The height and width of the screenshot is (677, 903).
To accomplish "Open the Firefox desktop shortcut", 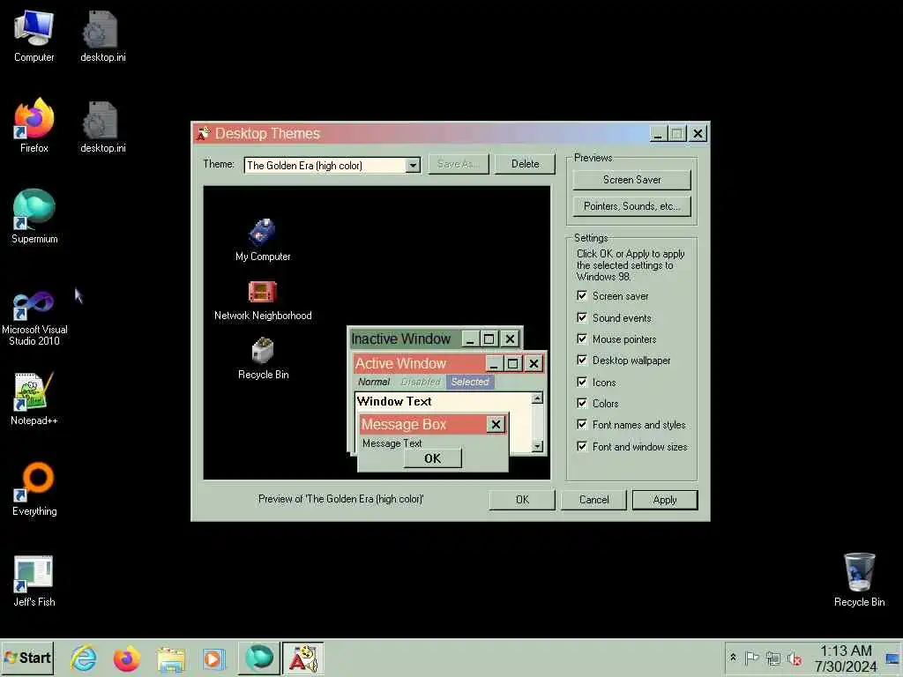I will point(34,125).
